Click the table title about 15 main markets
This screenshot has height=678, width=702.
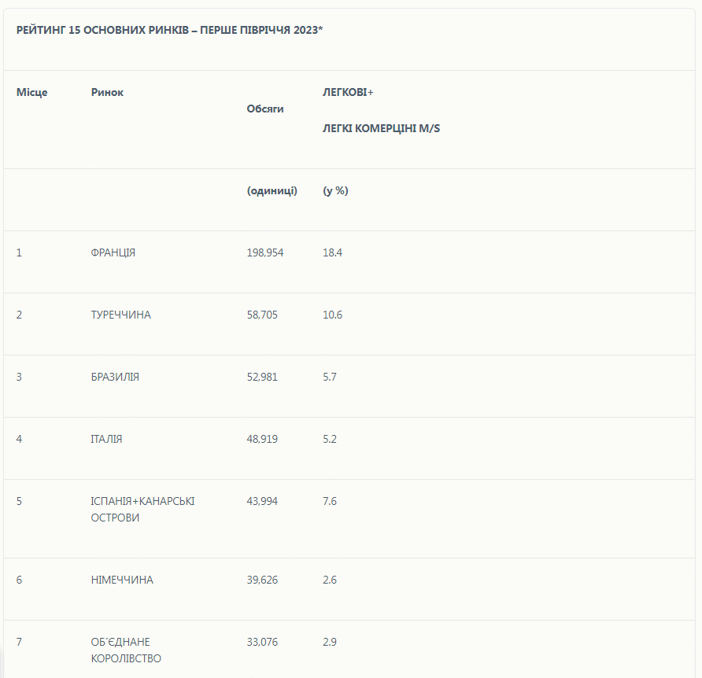point(169,30)
